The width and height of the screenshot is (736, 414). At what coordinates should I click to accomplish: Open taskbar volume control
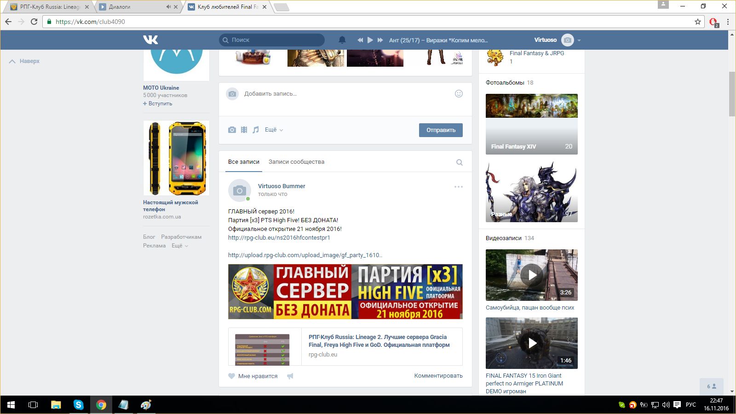(x=666, y=405)
